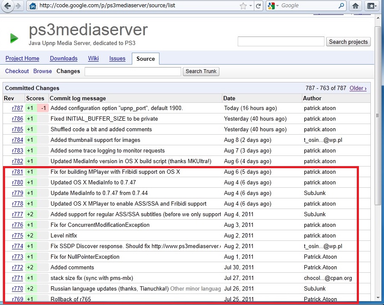Click the Search Trunk button
This screenshot has height=305, width=384.
pos(201,71)
